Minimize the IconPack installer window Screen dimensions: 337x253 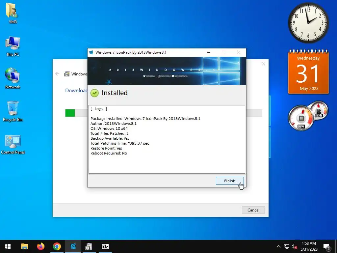(x=208, y=52)
